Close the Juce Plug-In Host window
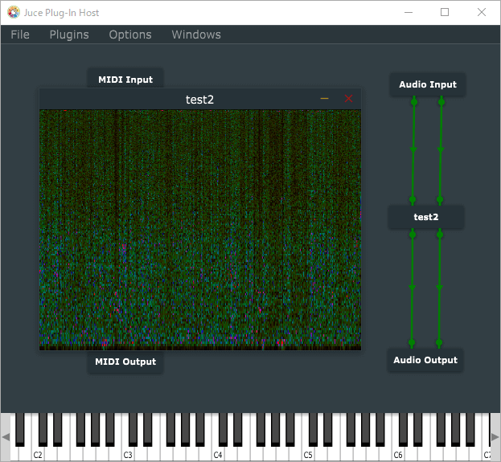This screenshot has height=462, width=501. 481,12
